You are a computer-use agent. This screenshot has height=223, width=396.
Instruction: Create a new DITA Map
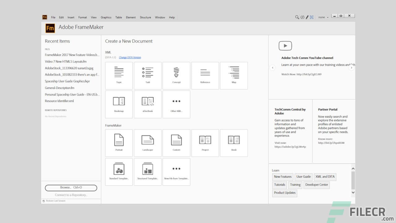tap(234, 75)
